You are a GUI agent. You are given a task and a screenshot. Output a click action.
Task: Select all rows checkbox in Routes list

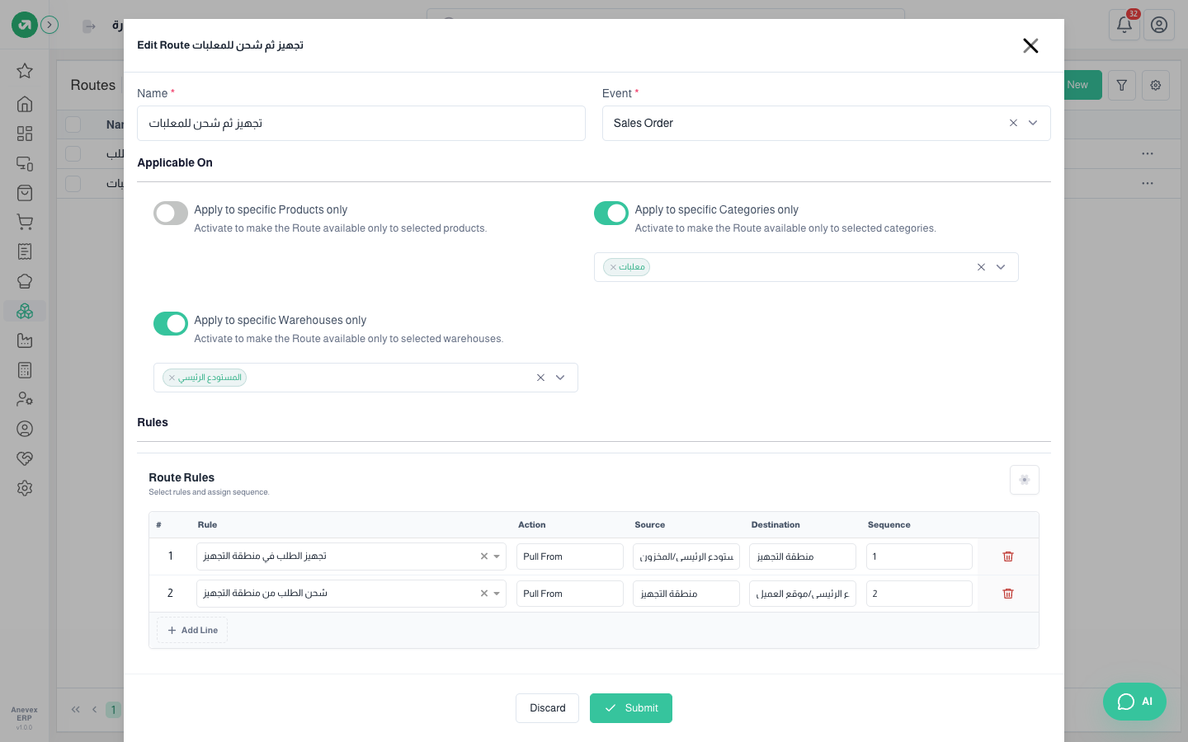(73, 124)
